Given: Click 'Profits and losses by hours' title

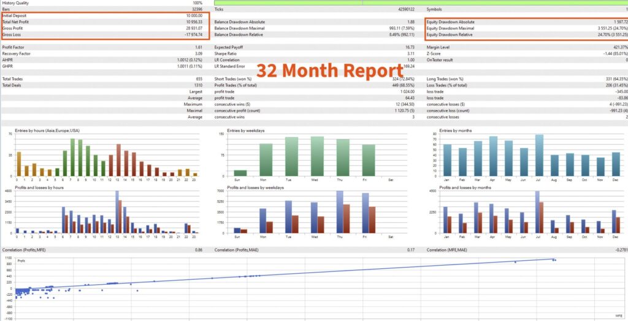Looking at the screenshot, I should [39, 188].
